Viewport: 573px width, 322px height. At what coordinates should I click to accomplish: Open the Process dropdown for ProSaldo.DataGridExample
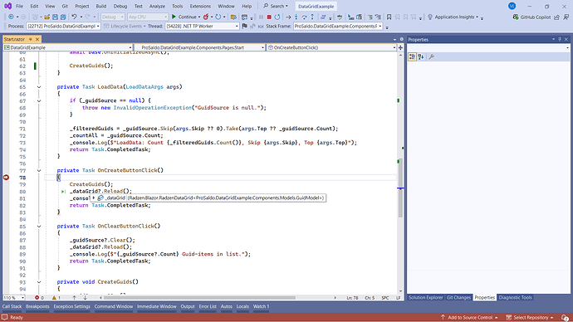click(x=63, y=27)
